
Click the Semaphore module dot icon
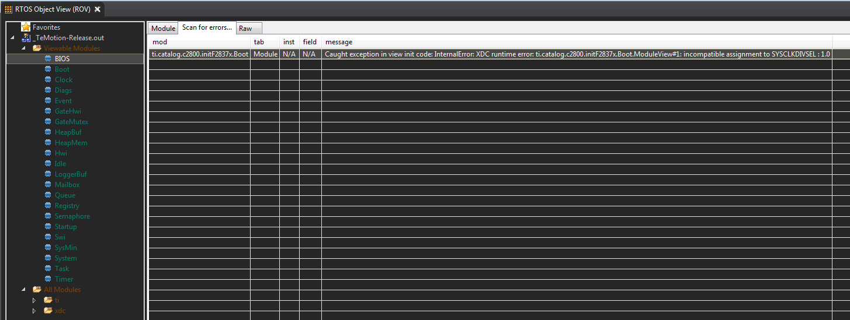point(48,216)
